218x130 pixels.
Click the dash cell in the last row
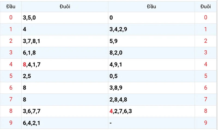[x=111, y=123]
